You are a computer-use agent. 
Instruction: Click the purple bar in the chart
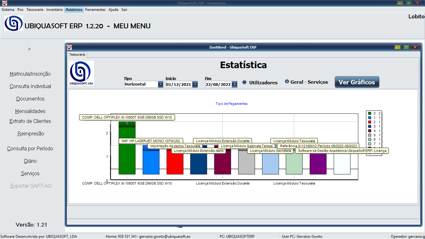[318, 163]
